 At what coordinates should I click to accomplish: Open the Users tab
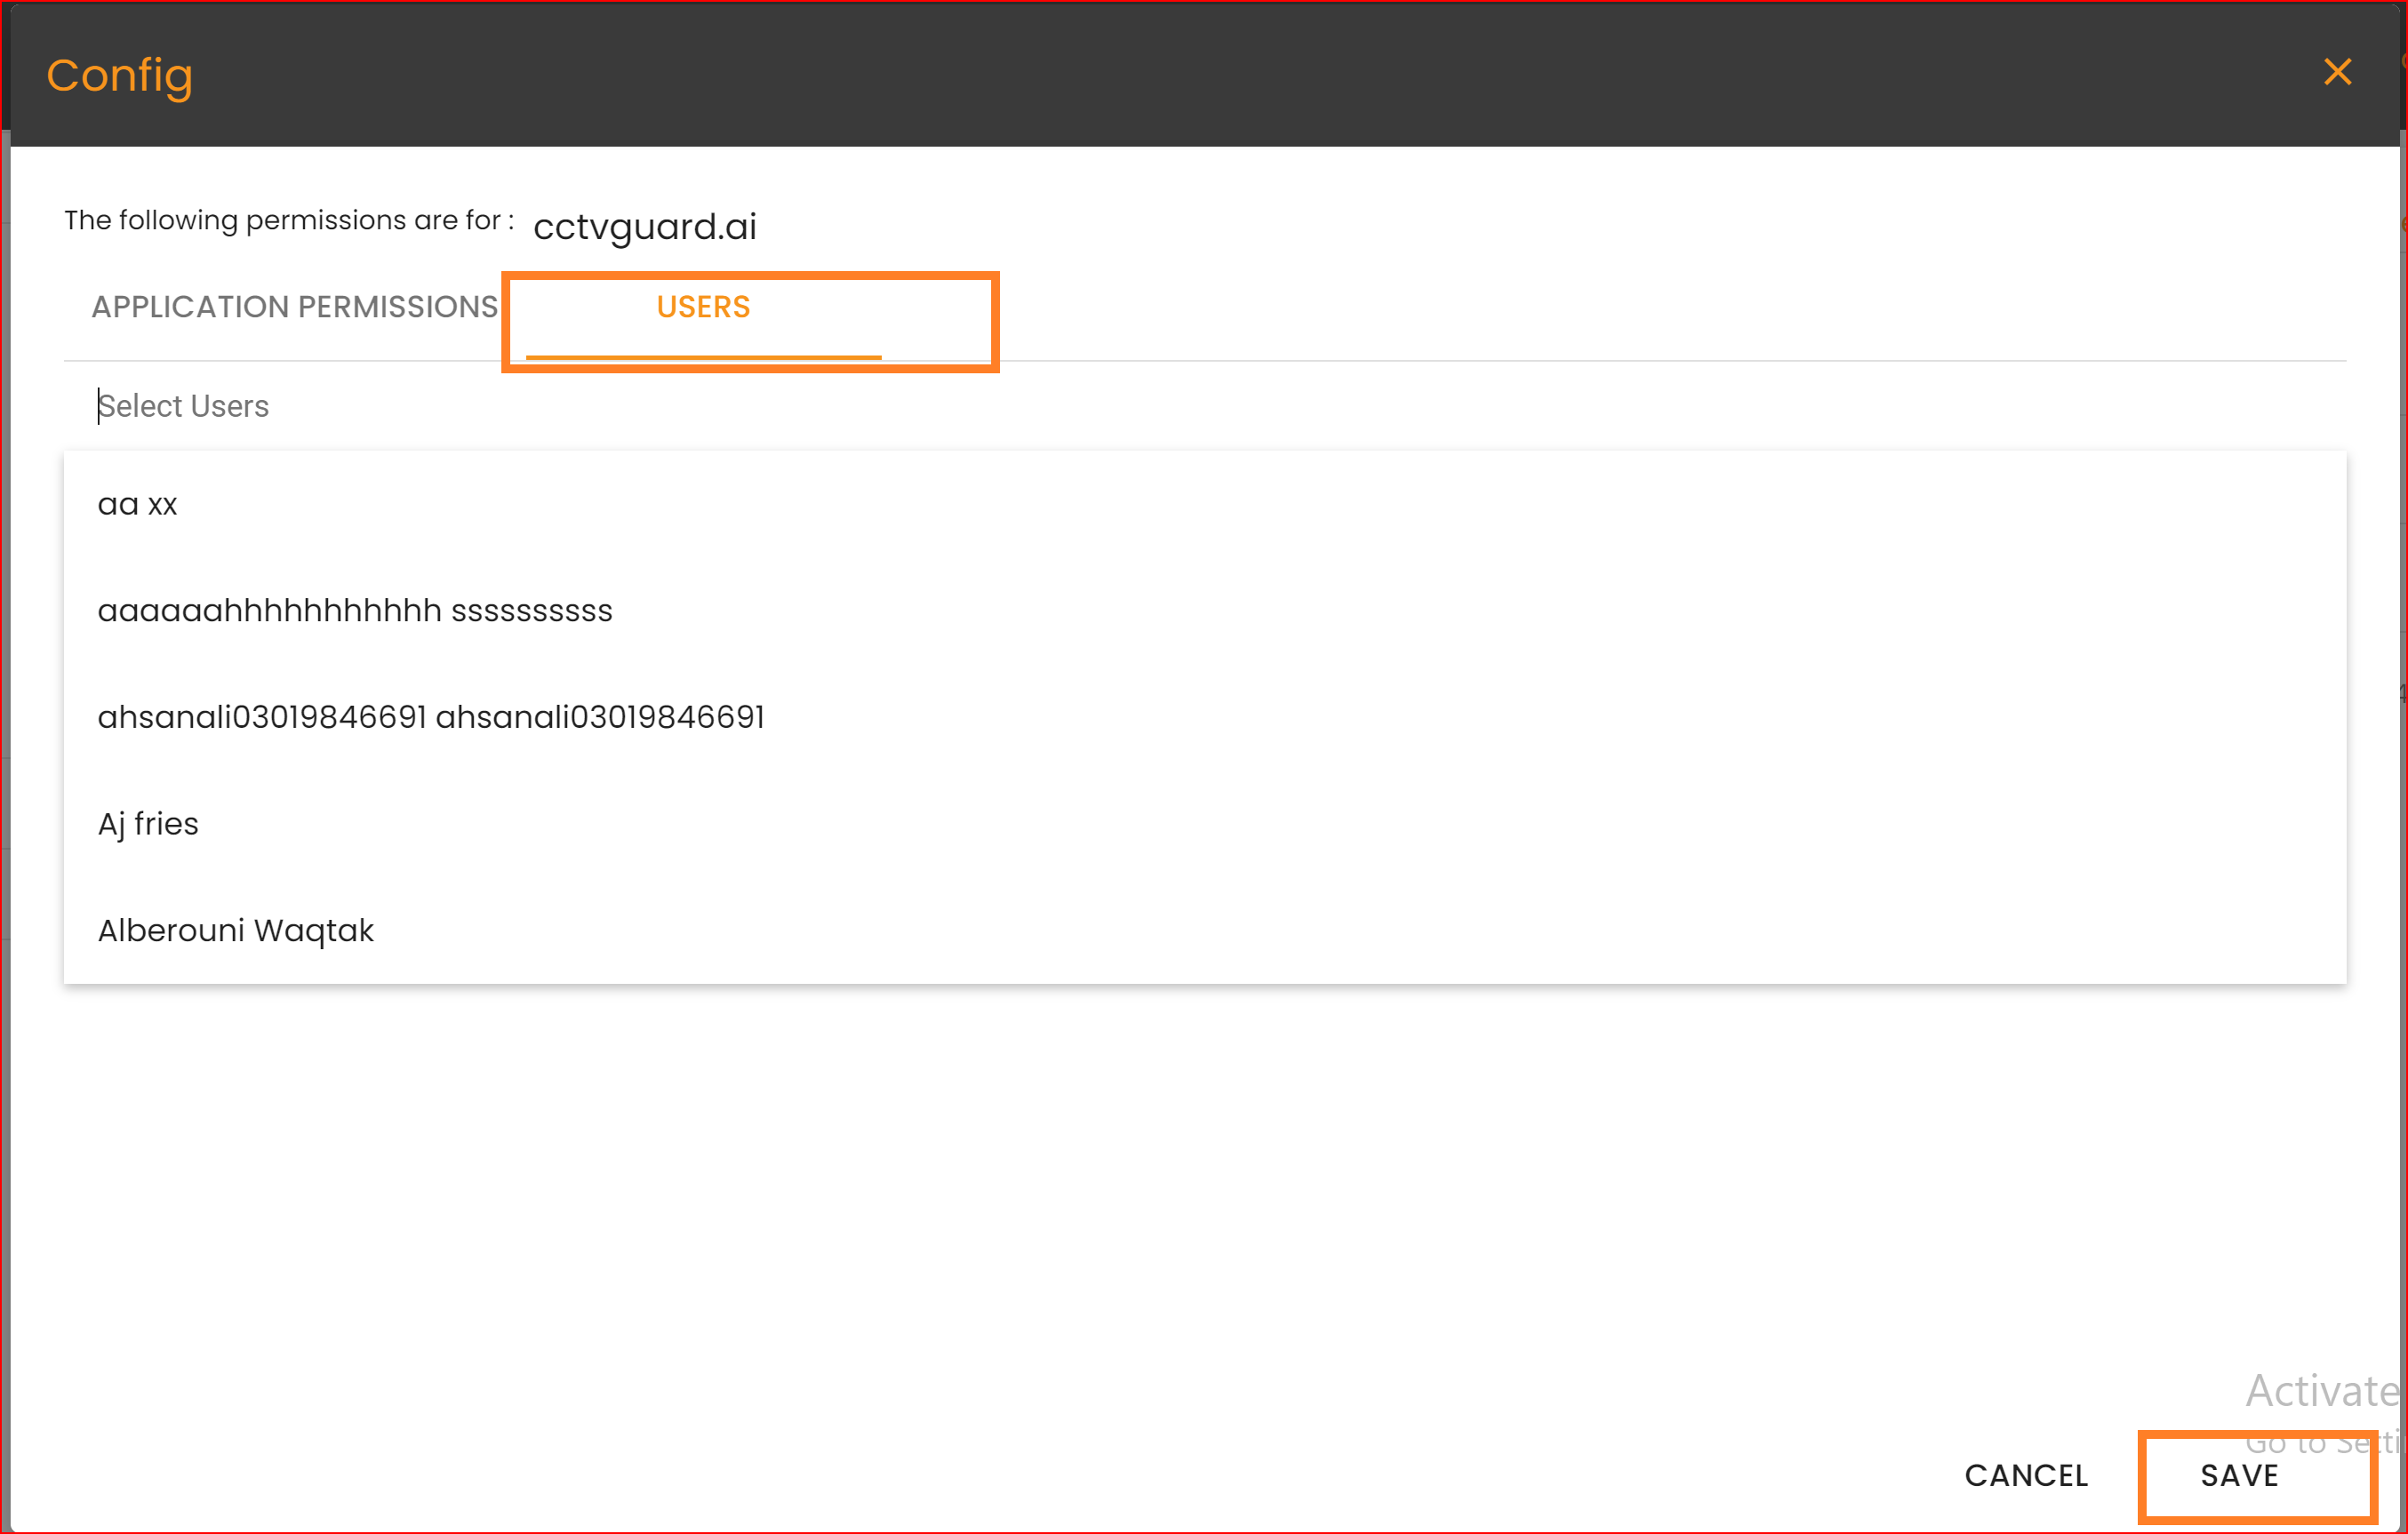[x=703, y=307]
